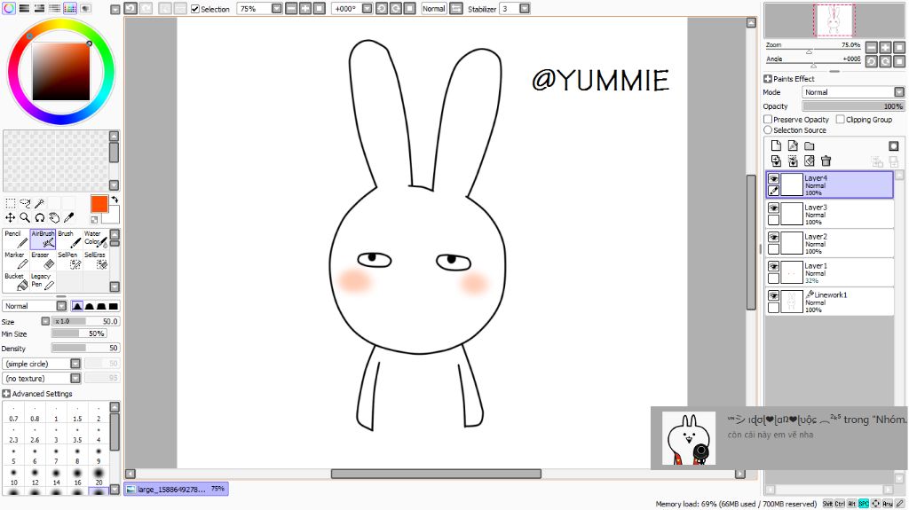Click the Undo arrow in toolbar
909x510 pixels.
click(x=130, y=8)
